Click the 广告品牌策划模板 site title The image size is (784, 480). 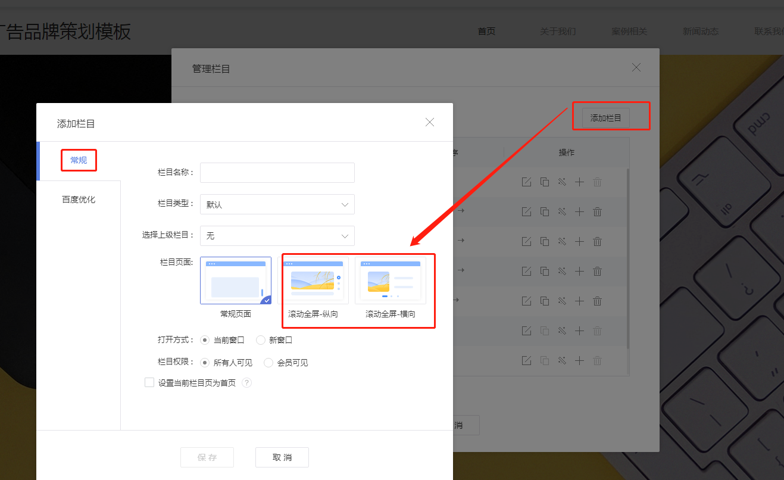coord(65,32)
